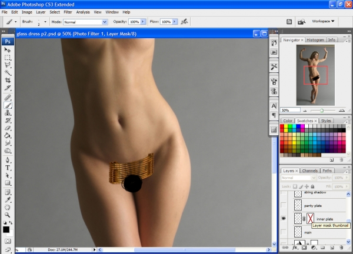Select the Slice tool
Screen dimensions: 353x254
[8, 88]
